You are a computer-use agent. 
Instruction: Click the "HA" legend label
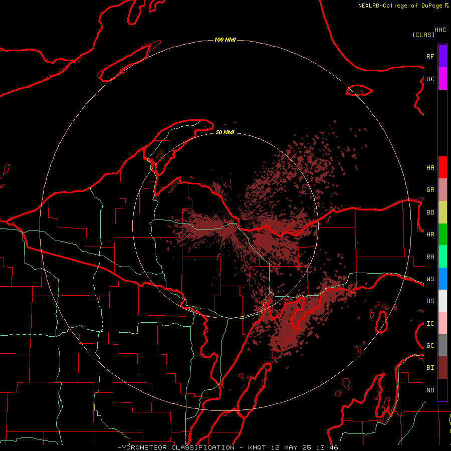point(430,168)
